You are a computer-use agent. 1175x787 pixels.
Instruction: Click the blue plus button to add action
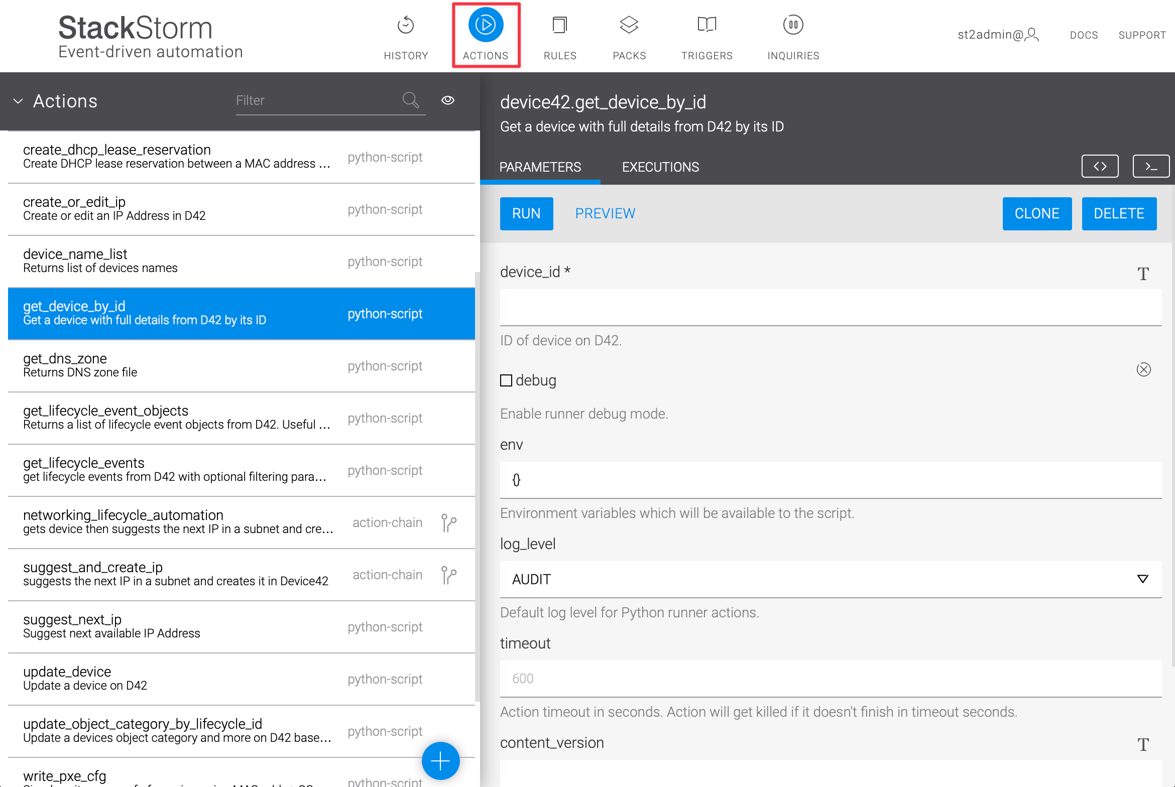pos(440,760)
